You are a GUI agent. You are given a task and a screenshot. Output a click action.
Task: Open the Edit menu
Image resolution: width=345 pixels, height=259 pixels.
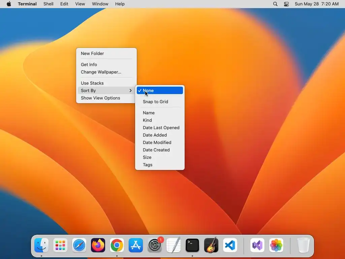click(64, 4)
